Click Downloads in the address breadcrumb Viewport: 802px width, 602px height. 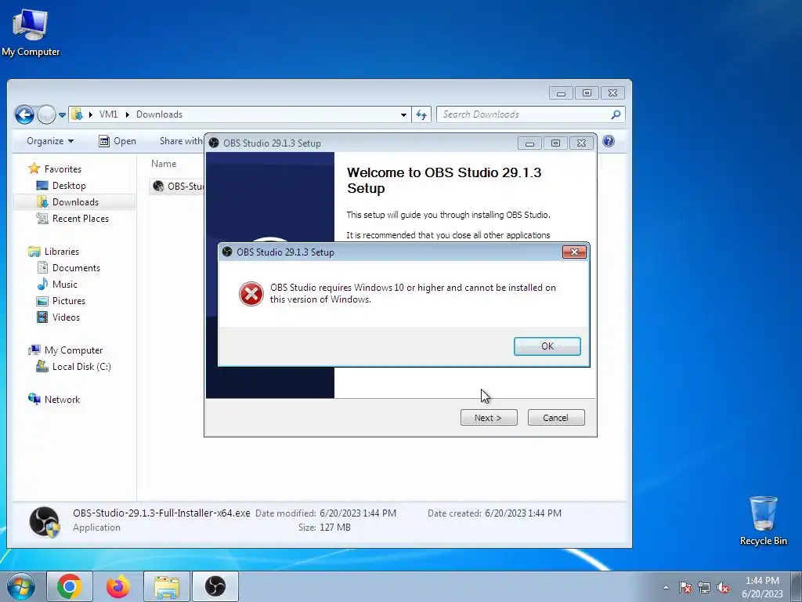coord(159,114)
